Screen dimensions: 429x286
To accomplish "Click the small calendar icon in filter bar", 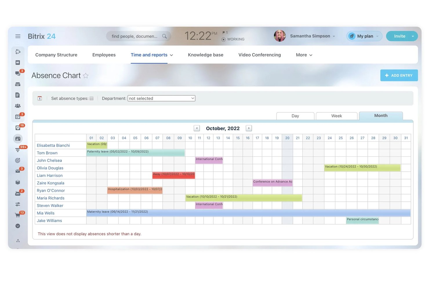I will (x=40, y=99).
